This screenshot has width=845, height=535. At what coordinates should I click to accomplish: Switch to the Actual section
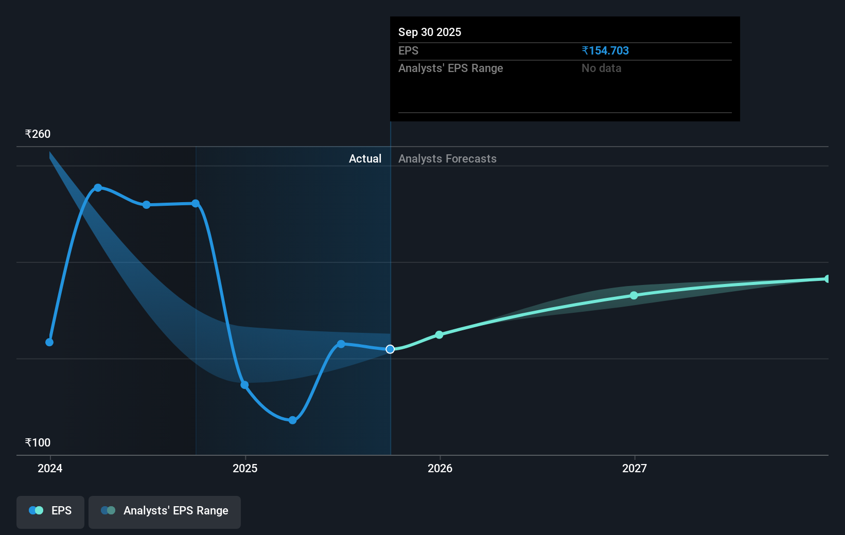pyautogui.click(x=365, y=158)
